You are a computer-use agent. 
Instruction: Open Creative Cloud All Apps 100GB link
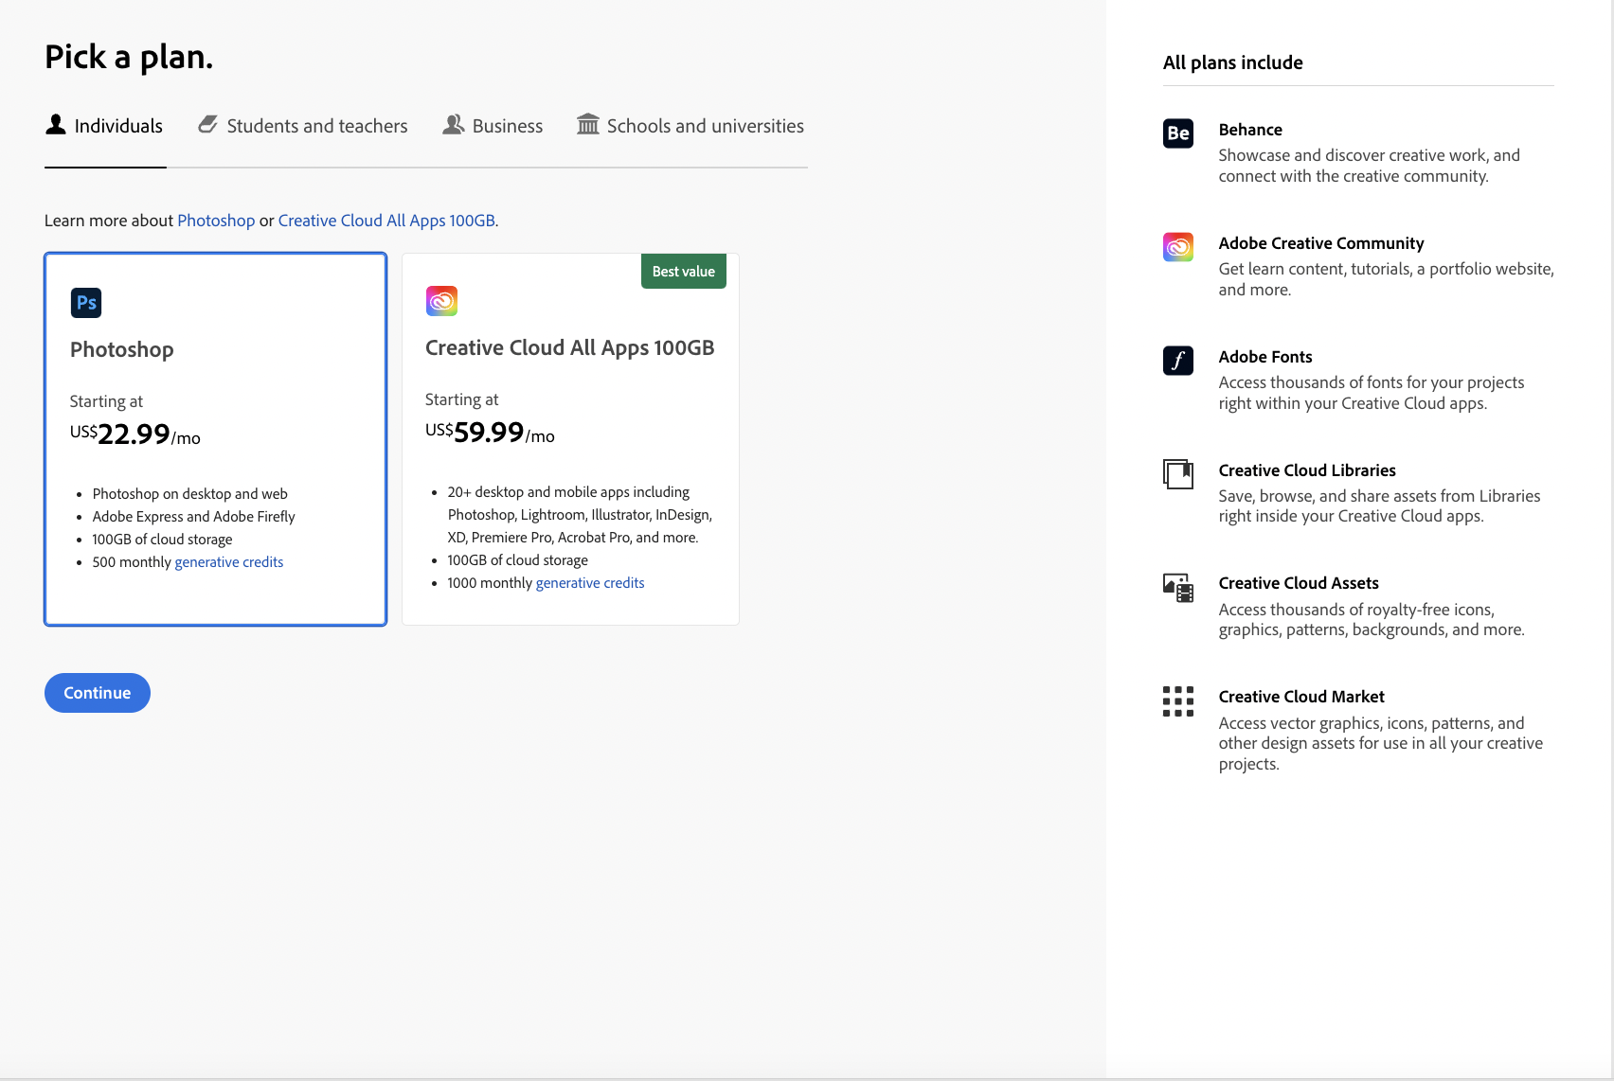coord(386,221)
